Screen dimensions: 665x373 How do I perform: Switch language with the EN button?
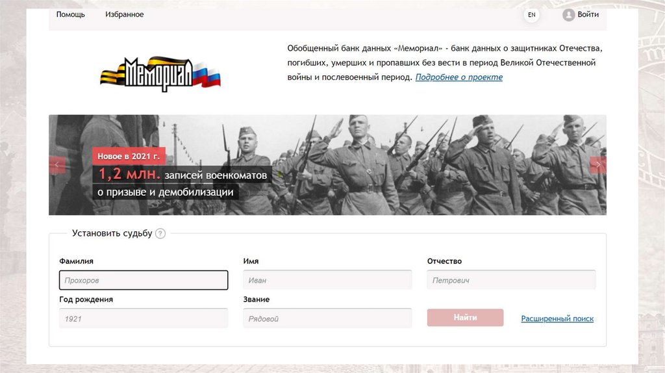[531, 15]
